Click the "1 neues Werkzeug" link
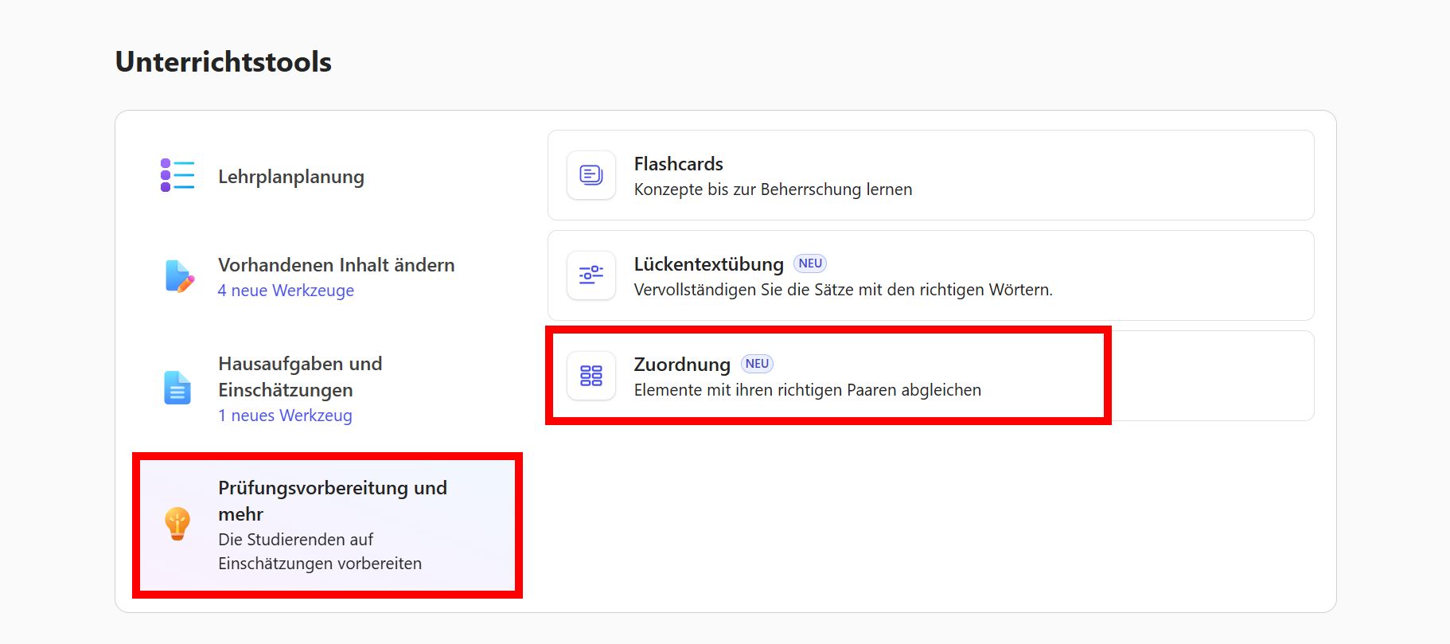 [x=285, y=416]
